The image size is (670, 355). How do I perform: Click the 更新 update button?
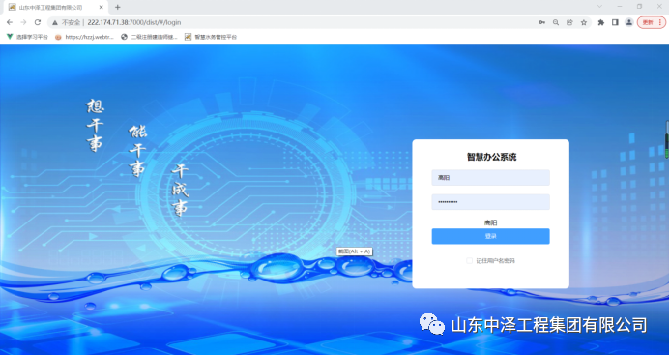coord(649,22)
